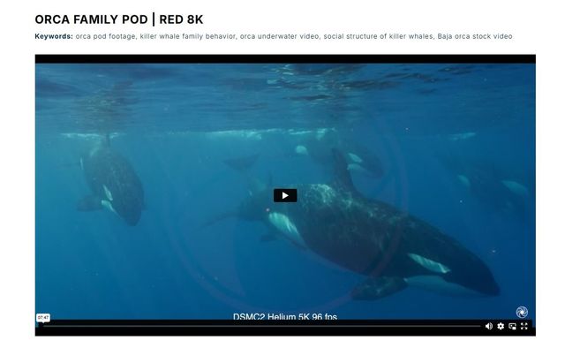Viewport: 565px width, 348px height.
Task: Click 'orca underwater video' keyword text
Action: tap(279, 36)
